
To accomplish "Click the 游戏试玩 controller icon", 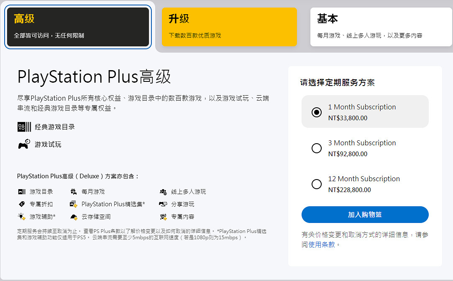I will pyautogui.click(x=23, y=144).
